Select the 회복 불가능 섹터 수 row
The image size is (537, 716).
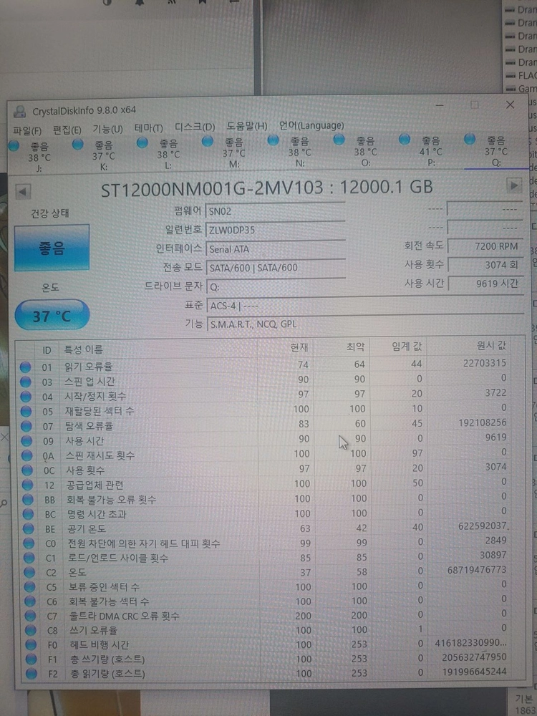(266, 601)
